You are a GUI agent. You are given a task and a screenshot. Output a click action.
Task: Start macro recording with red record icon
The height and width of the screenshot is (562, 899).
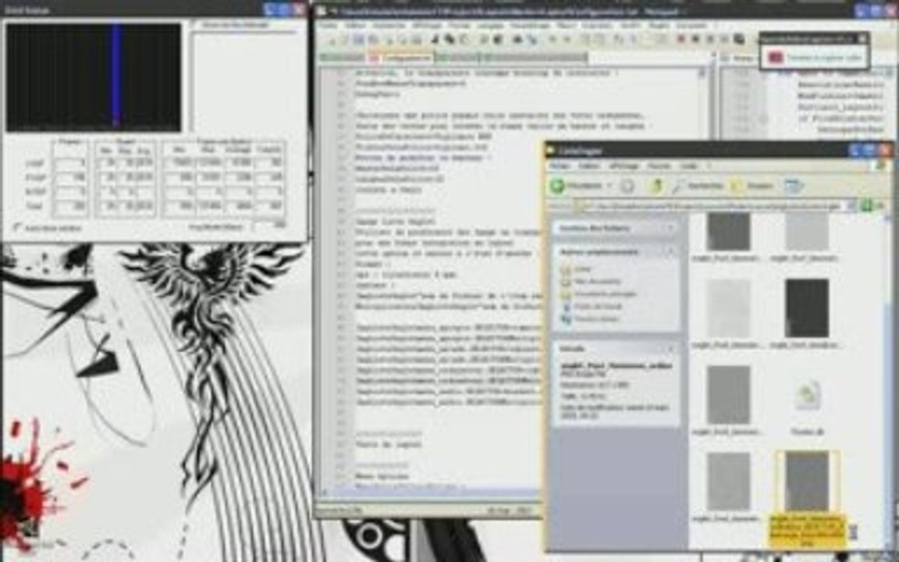680,39
